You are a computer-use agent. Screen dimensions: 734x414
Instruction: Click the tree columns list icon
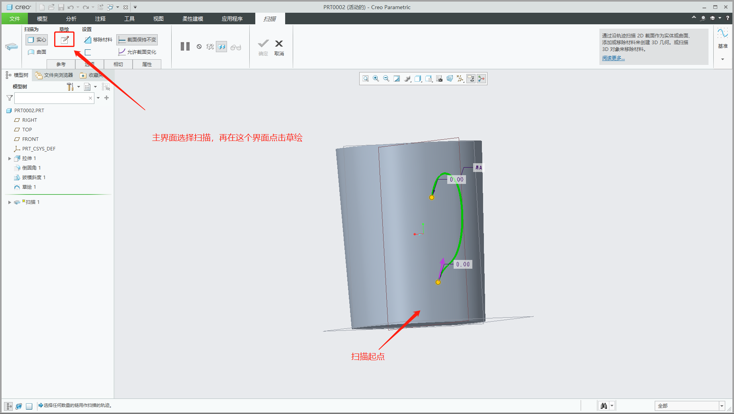point(87,87)
